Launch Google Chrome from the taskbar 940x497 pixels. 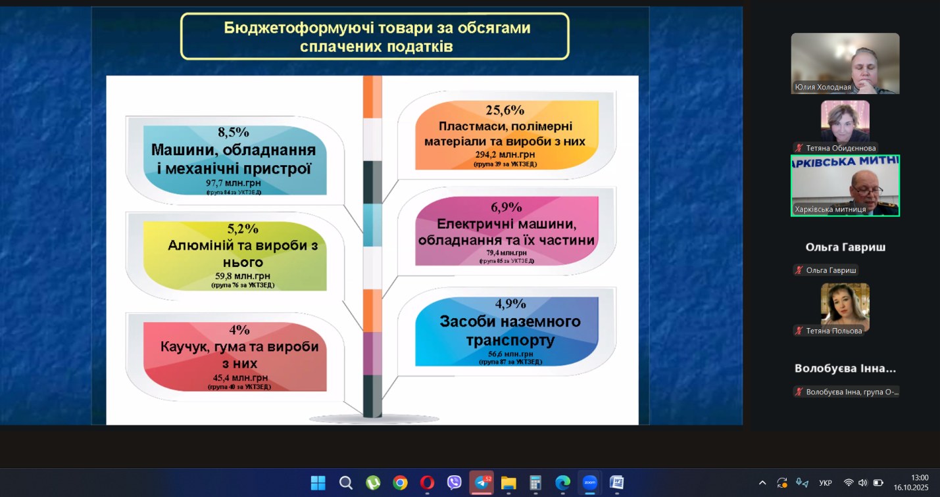click(x=400, y=483)
